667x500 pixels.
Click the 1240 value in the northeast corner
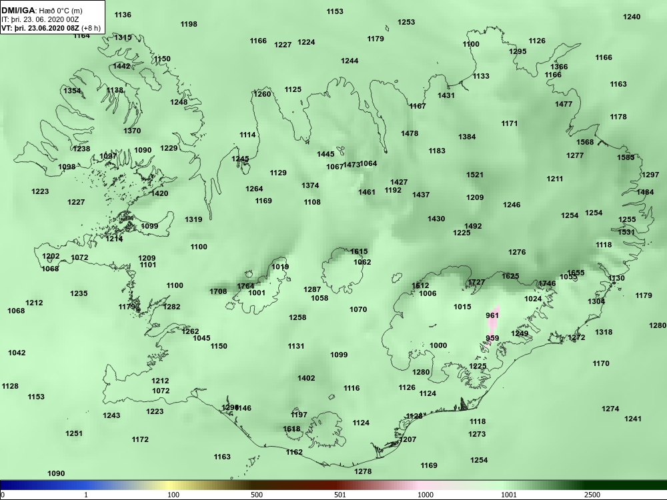click(x=632, y=17)
